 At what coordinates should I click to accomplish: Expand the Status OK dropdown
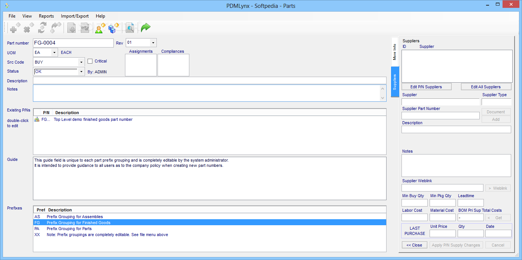pyautogui.click(x=81, y=71)
